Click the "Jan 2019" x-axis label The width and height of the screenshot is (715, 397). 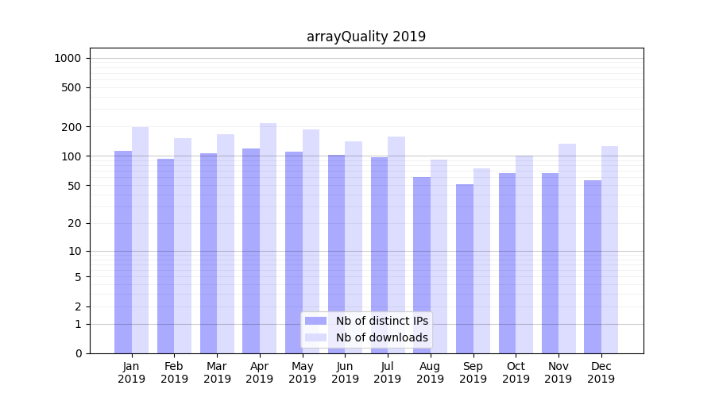pyautogui.click(x=132, y=372)
